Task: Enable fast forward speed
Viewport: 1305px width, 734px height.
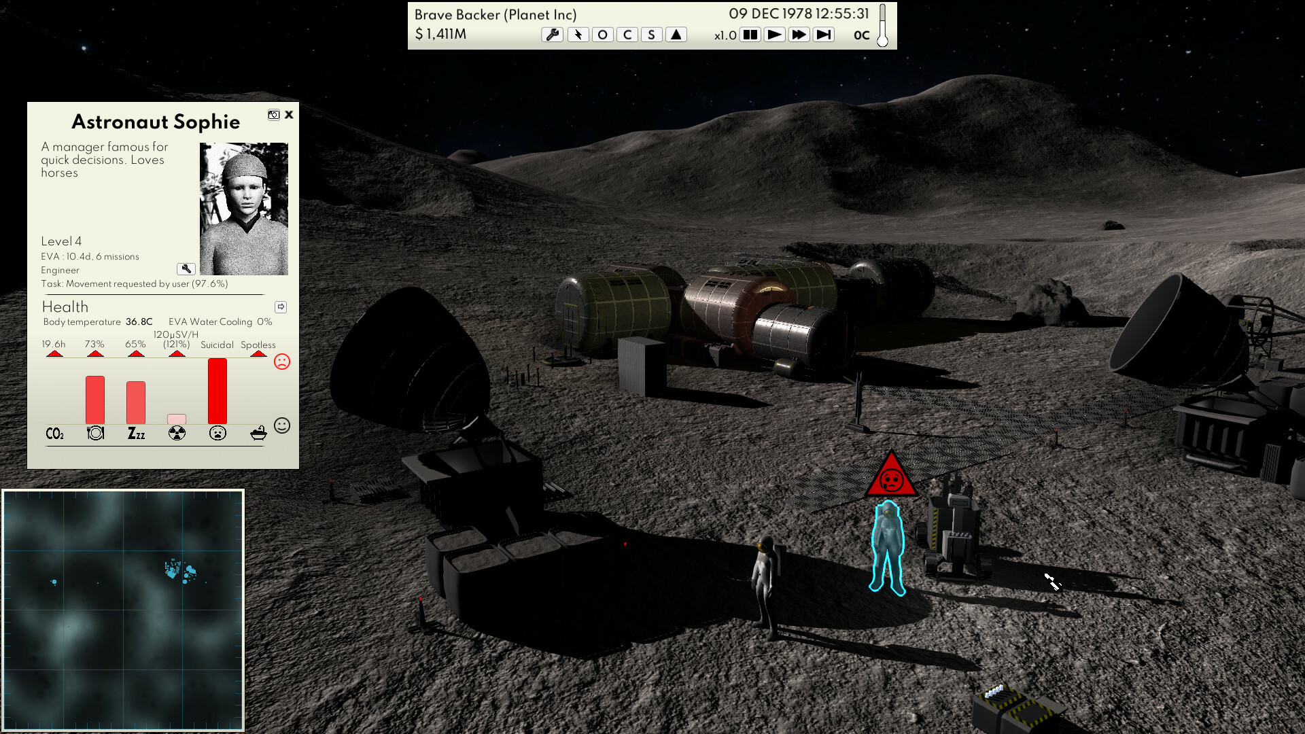Action: 799,34
